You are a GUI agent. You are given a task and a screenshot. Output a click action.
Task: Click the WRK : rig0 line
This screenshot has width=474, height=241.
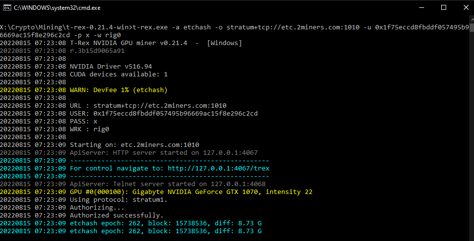pyautogui.click(x=89, y=129)
